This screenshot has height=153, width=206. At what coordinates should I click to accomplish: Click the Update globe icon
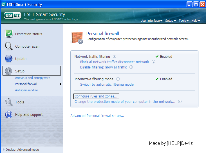tap(9, 59)
